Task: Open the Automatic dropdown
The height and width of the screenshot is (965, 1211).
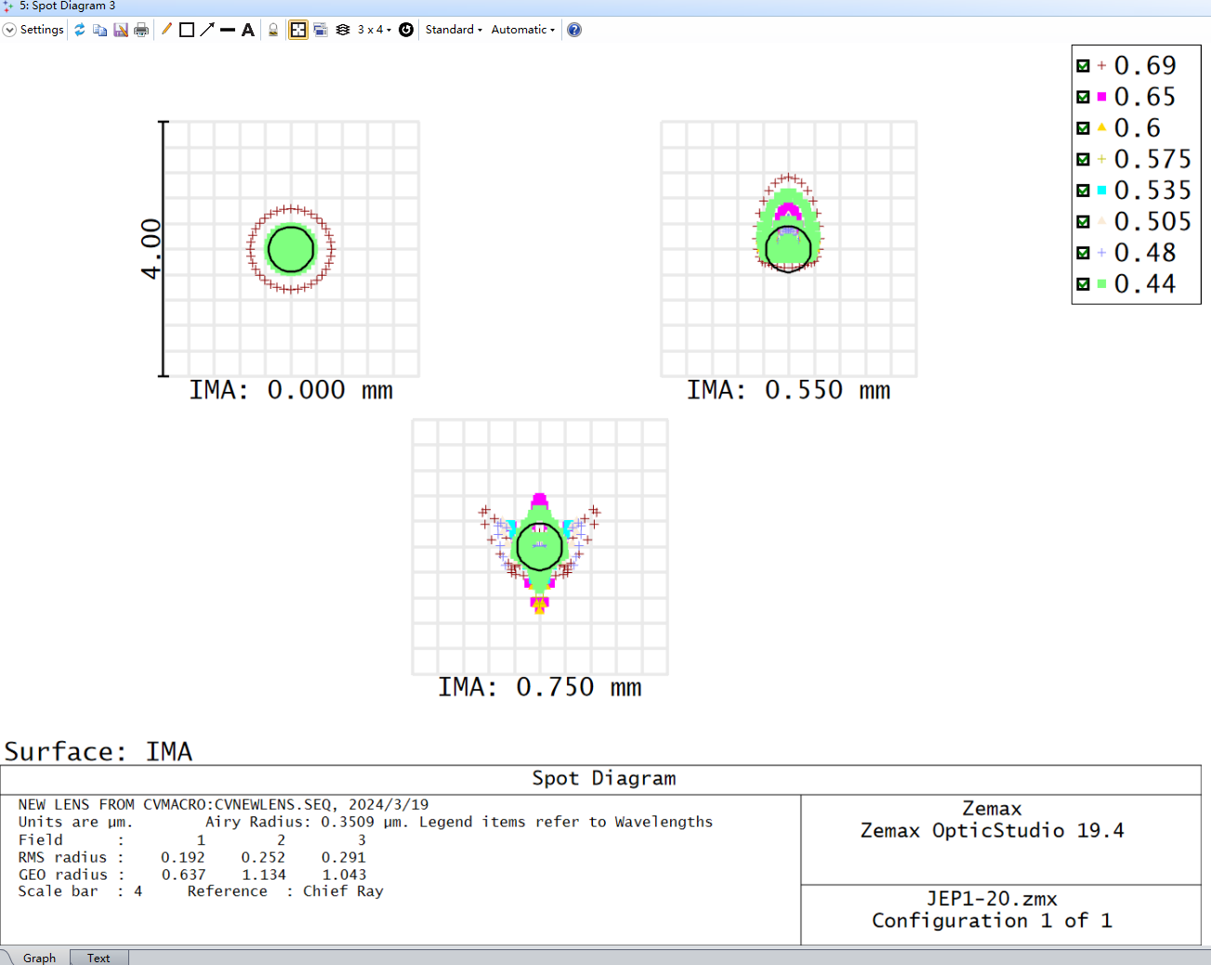Action: coord(523,30)
